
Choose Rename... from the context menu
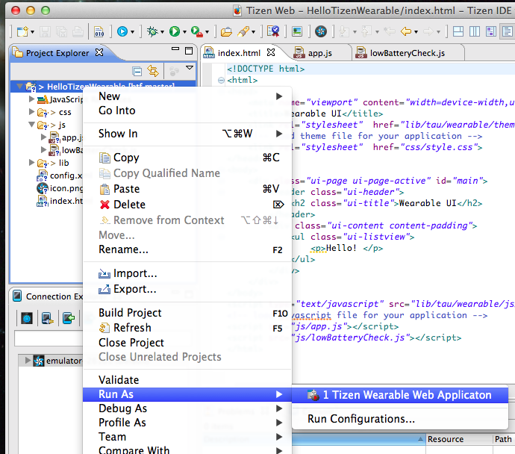[187, 249]
